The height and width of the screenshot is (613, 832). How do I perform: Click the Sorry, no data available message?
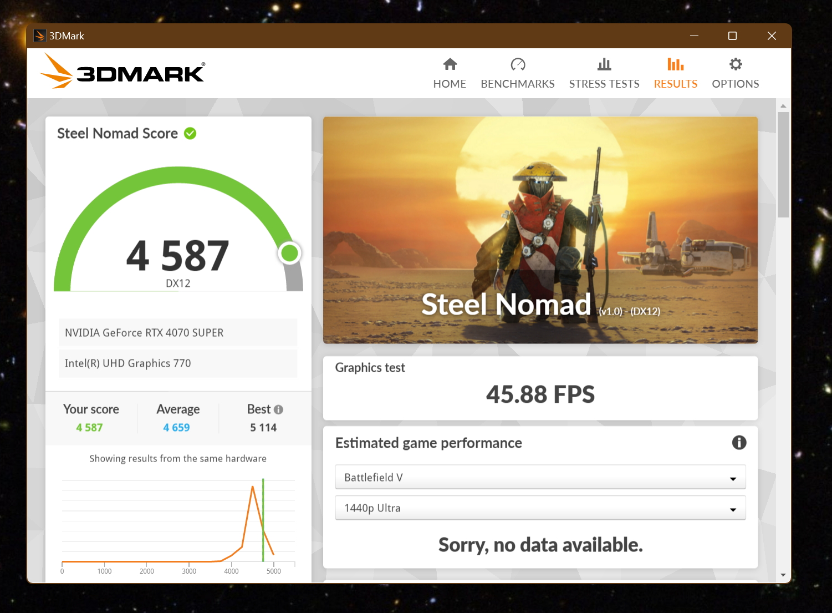tap(540, 545)
